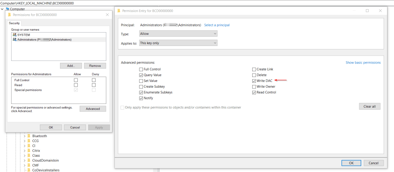Uncheck the Write DAC permission
The width and height of the screenshot is (394, 172).
click(254, 81)
